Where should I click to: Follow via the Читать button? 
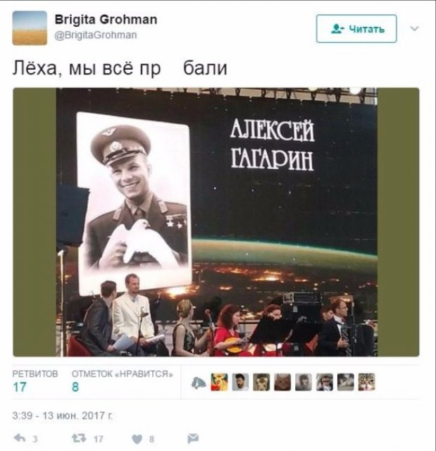(x=356, y=29)
